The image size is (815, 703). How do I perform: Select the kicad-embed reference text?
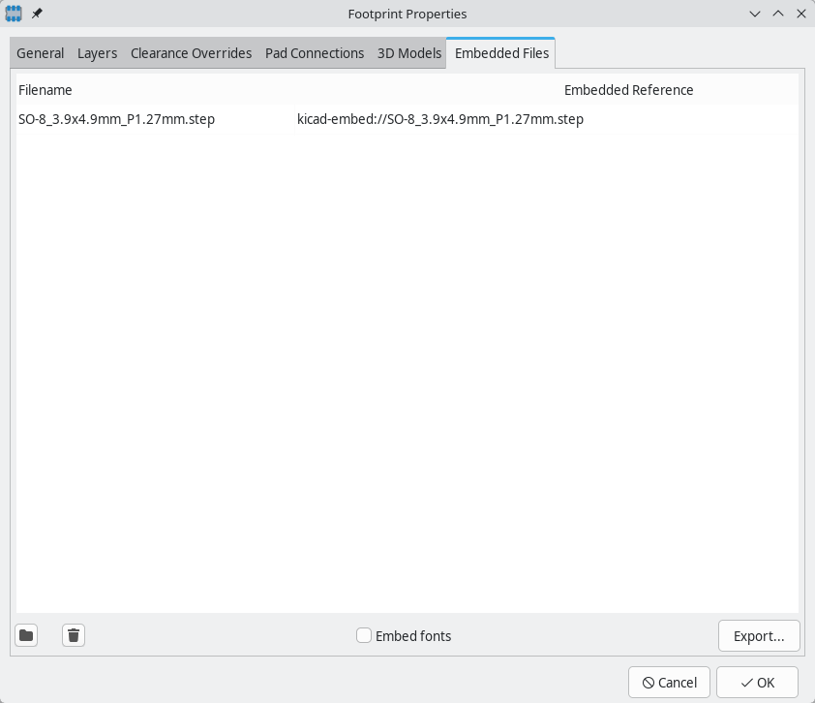click(x=440, y=119)
